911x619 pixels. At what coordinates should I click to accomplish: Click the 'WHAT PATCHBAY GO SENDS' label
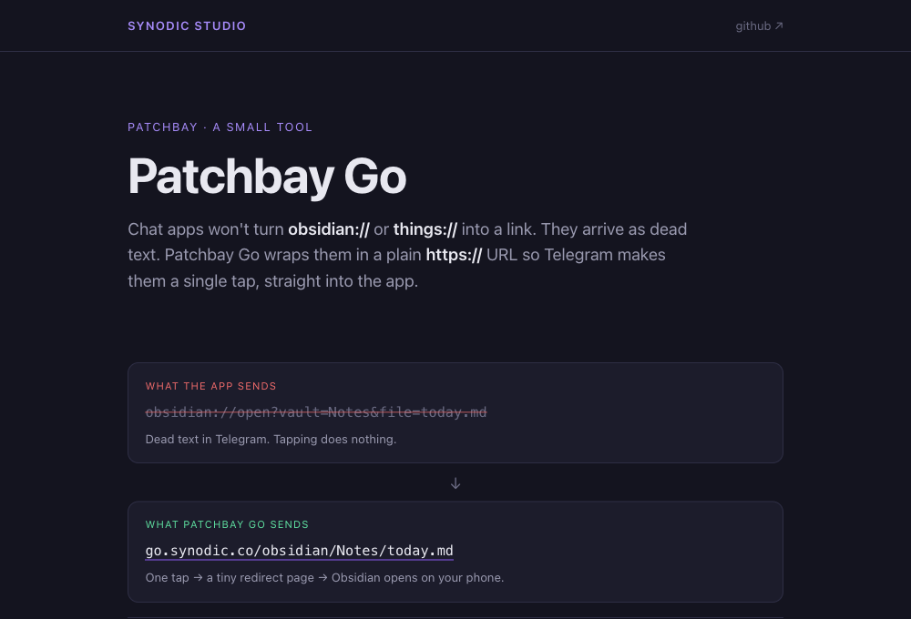tap(227, 524)
